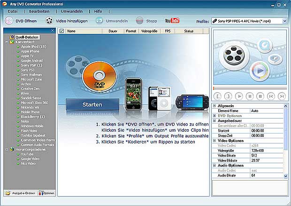Viewport: 291px width, 206px height.
Task: Click the properties panel scroll-up arrow
Action: pos(286,106)
